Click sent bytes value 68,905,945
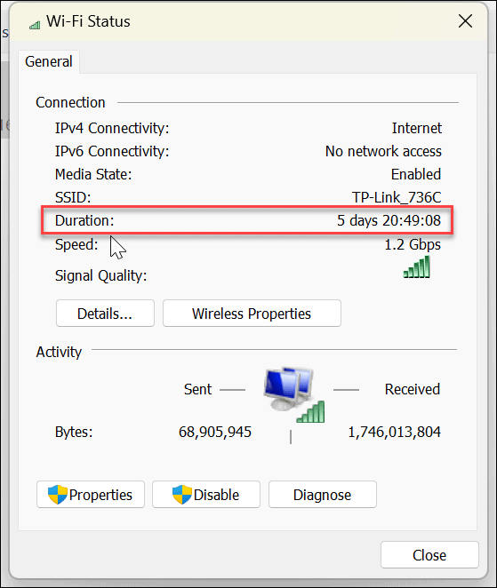The width and height of the screenshot is (497, 588). click(x=215, y=432)
